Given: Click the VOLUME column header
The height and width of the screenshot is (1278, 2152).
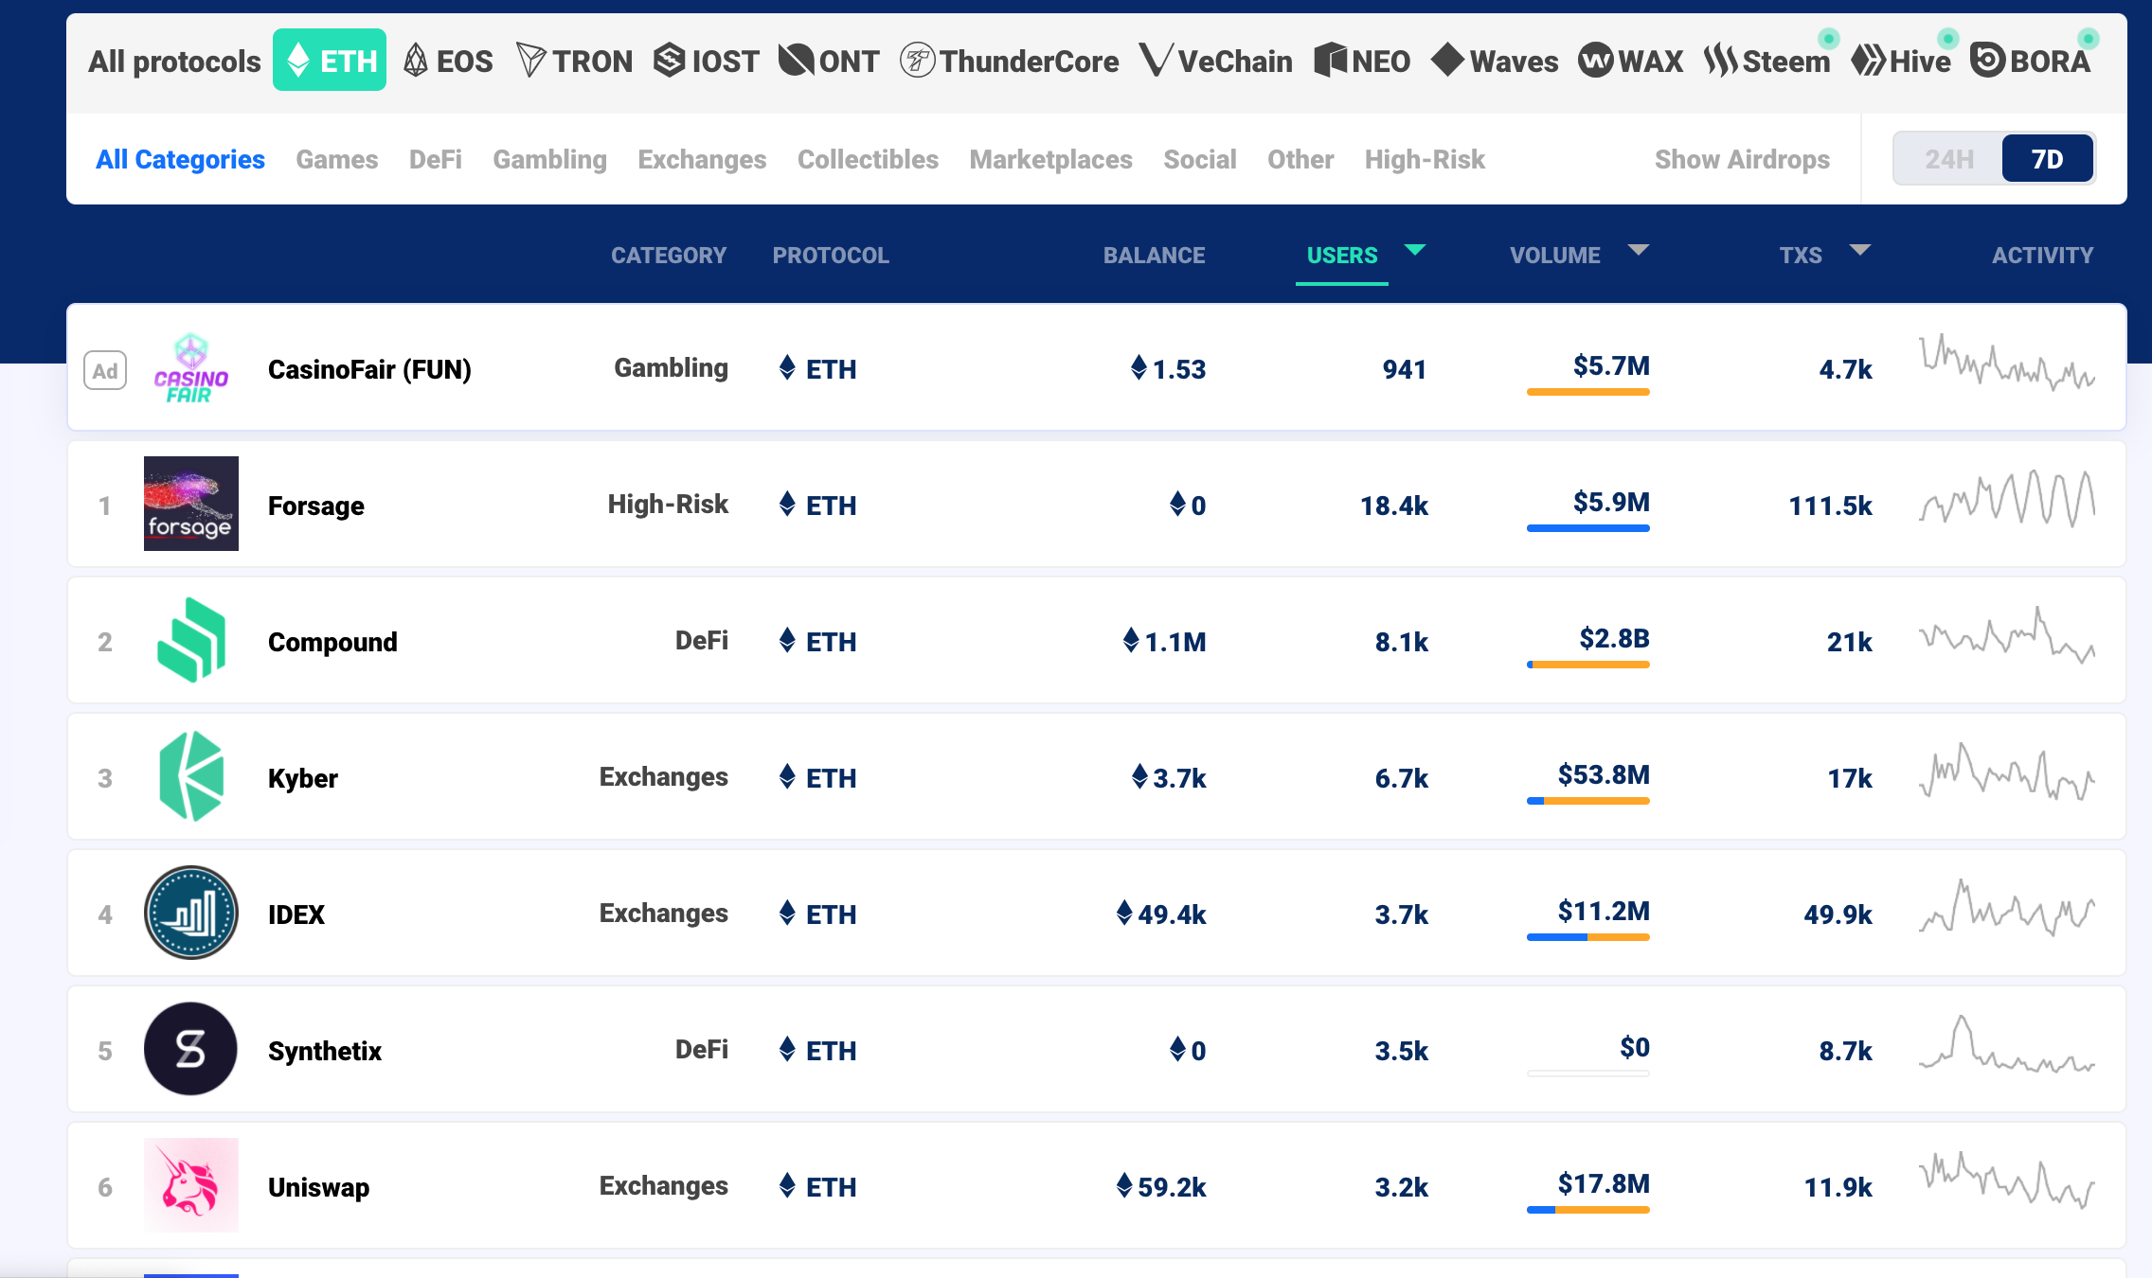Looking at the screenshot, I should pyautogui.click(x=1555, y=256).
